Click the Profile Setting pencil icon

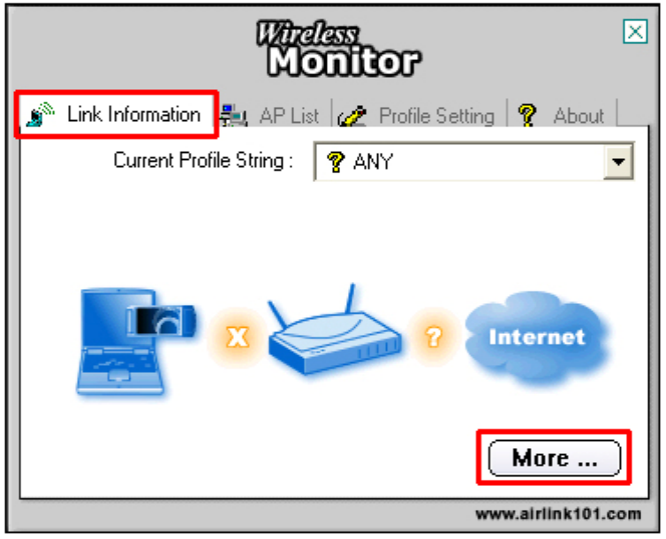[352, 116]
